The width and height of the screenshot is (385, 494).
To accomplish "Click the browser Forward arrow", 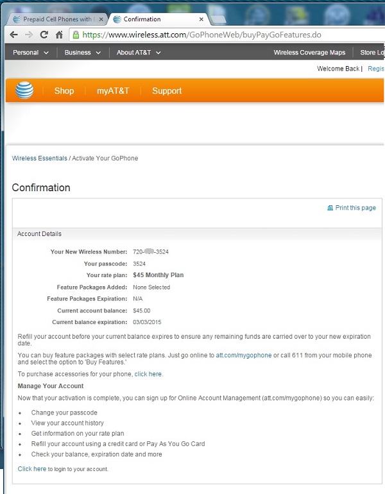I will [29, 35].
